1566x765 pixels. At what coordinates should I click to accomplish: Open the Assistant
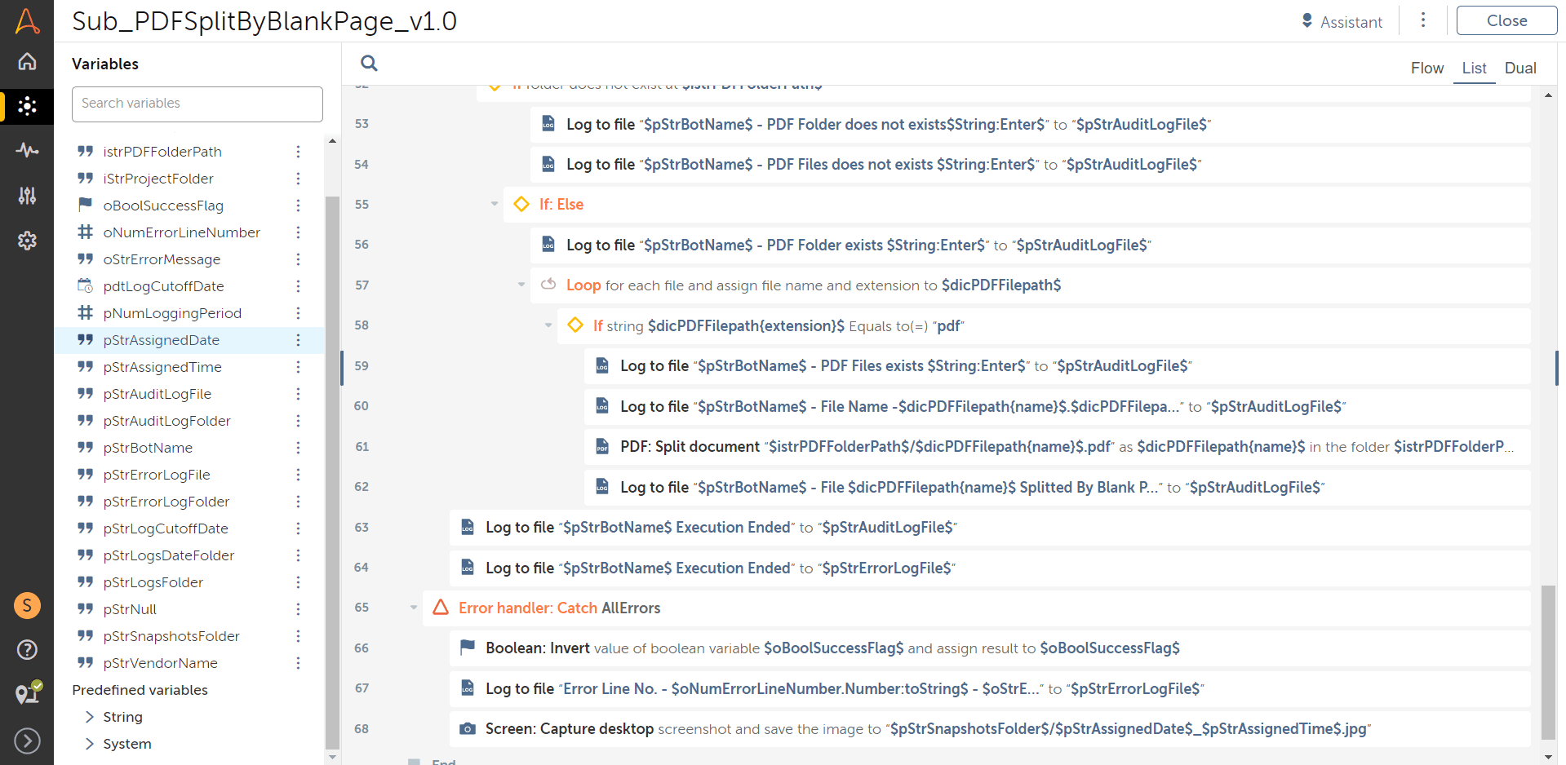tap(1342, 21)
